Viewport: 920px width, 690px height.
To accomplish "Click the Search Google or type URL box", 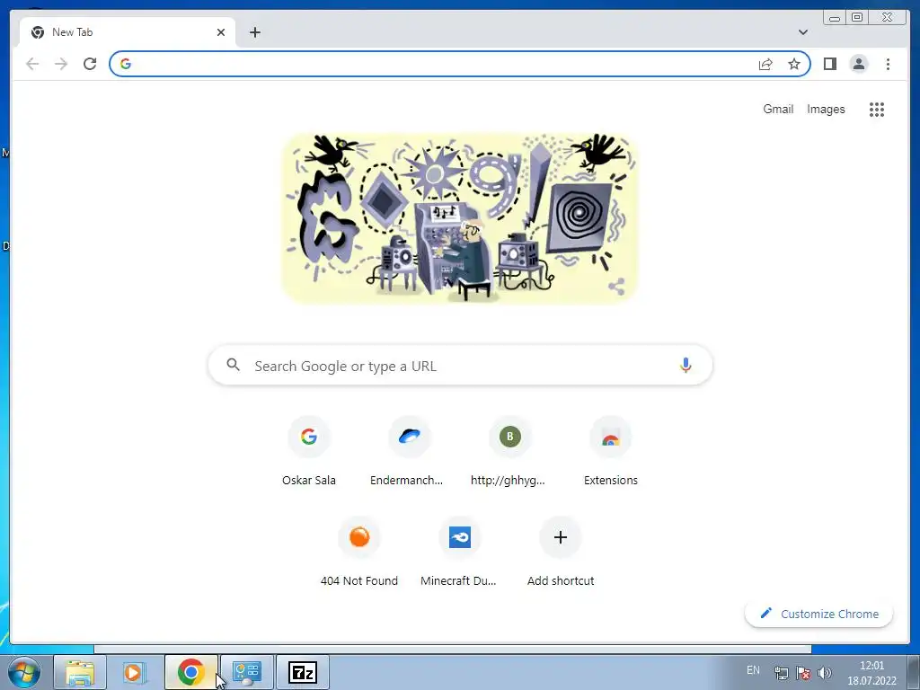I will click(460, 366).
